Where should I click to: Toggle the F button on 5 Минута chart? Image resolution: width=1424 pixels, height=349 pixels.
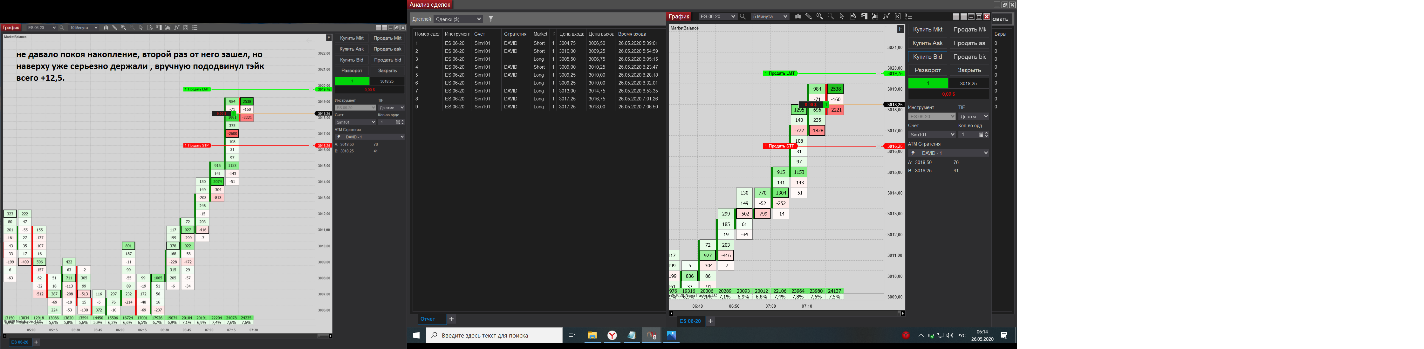900,29
